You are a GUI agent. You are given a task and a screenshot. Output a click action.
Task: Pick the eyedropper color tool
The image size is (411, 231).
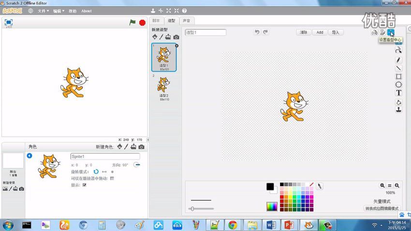click(x=319, y=186)
